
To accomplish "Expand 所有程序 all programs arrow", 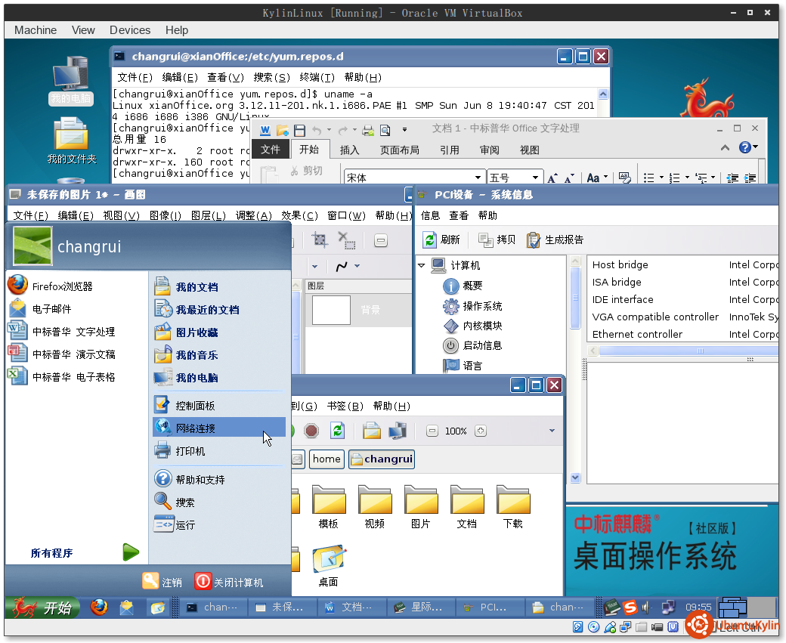I will 131,552.
